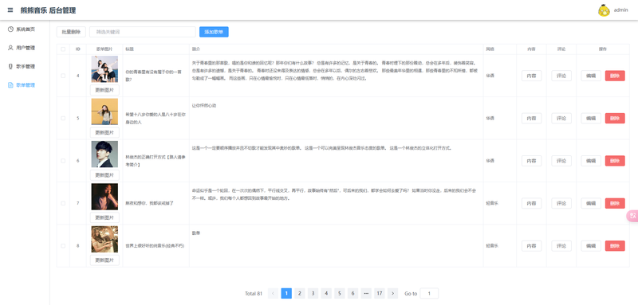Tick the select-all checkbox in table header
The width and height of the screenshot is (638, 305).
tap(63, 49)
